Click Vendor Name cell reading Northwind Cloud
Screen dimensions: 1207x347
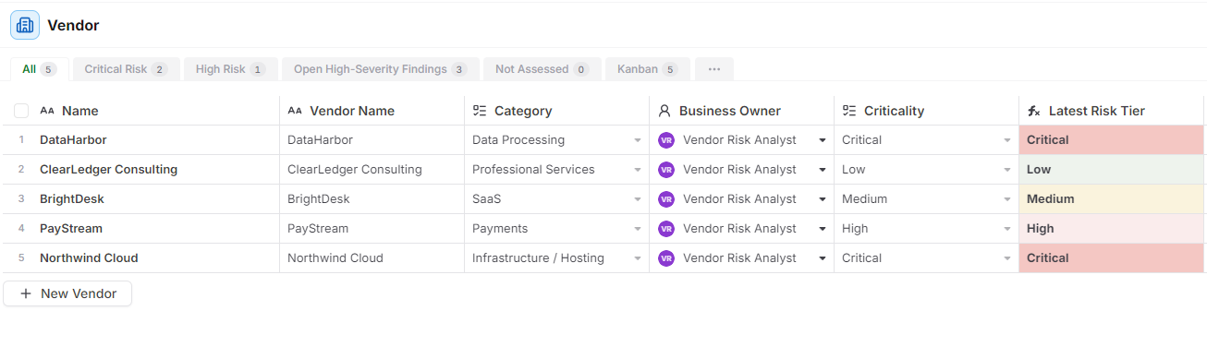[372, 258]
